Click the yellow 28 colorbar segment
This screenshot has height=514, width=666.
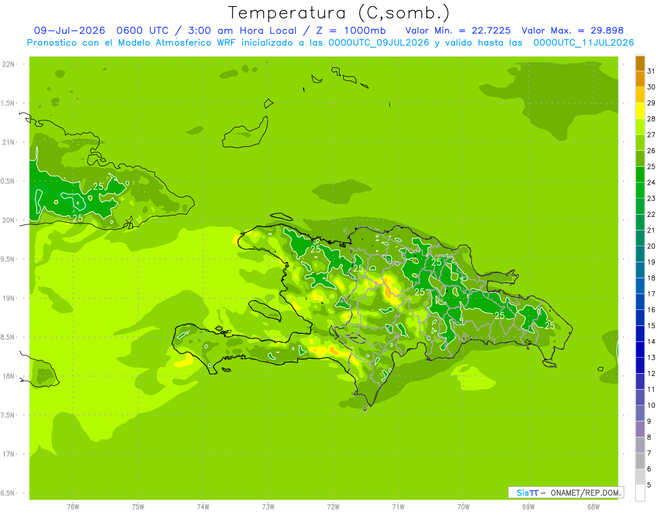(x=640, y=111)
